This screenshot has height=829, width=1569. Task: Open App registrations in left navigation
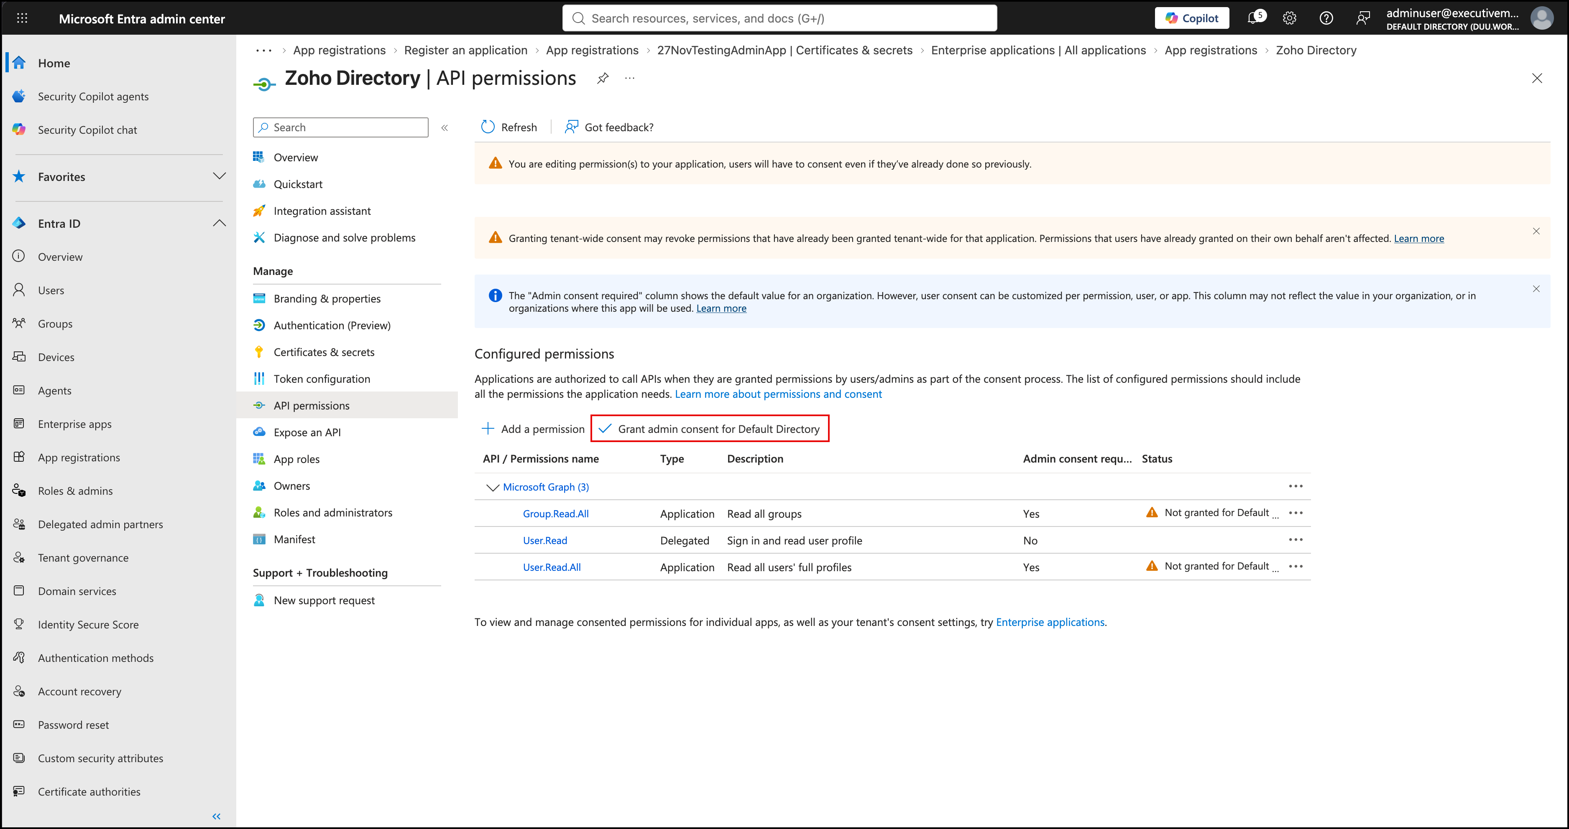pyautogui.click(x=79, y=458)
